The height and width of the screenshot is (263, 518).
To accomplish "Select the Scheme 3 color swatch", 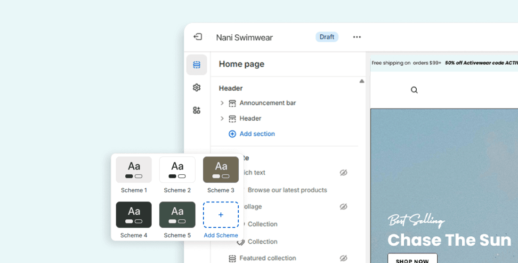I will 221,170.
